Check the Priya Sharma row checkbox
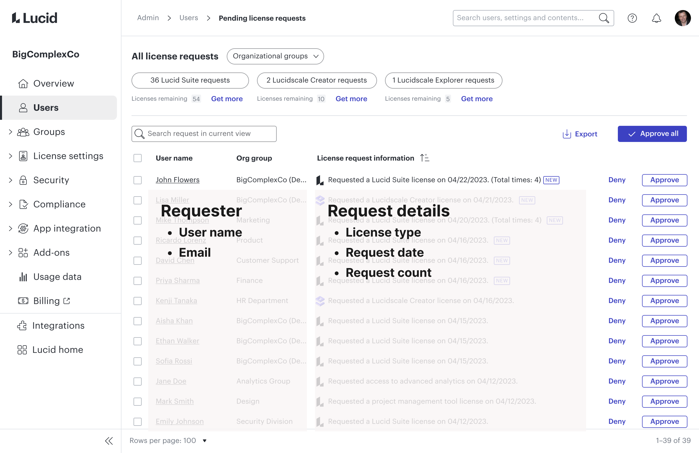This screenshot has height=453, width=699. (x=137, y=281)
